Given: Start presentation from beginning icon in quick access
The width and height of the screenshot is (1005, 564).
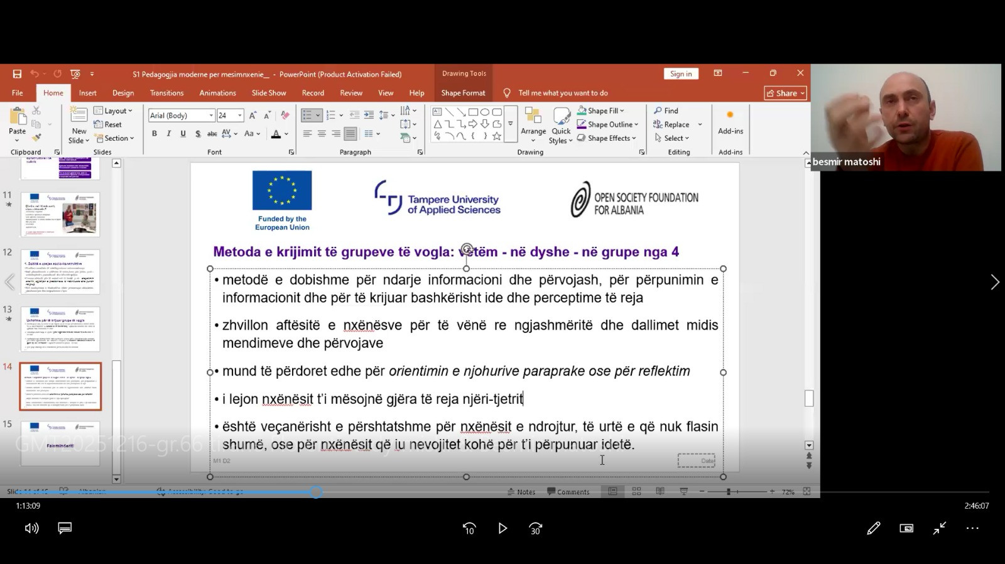Looking at the screenshot, I should pyautogui.click(x=75, y=74).
